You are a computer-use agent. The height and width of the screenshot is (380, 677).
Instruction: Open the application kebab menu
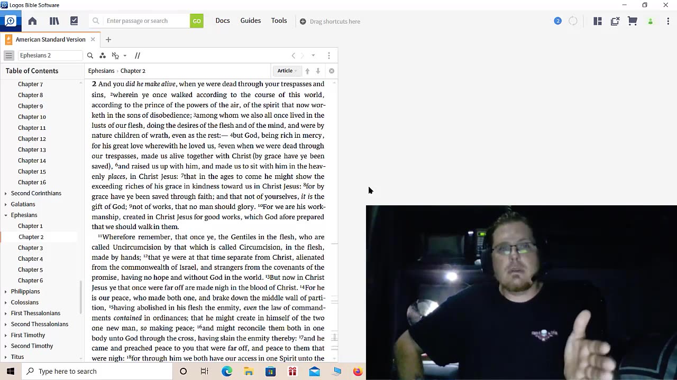668,21
